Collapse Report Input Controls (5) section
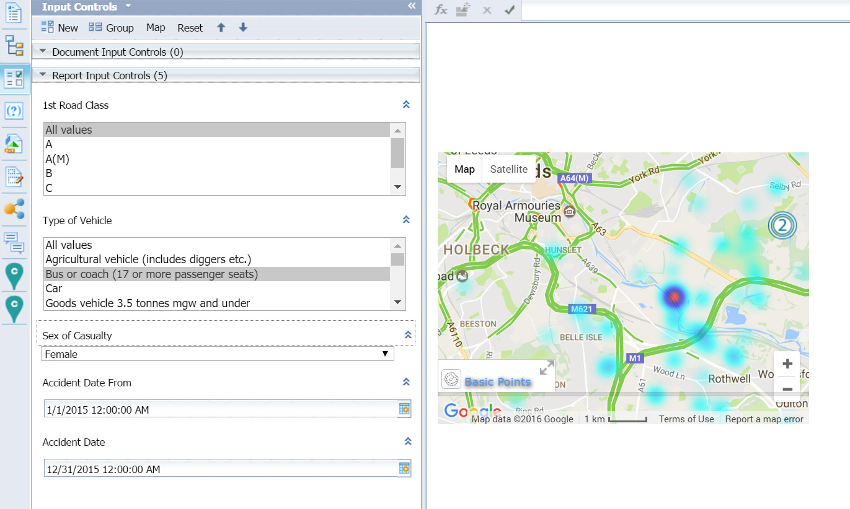 pos(43,75)
